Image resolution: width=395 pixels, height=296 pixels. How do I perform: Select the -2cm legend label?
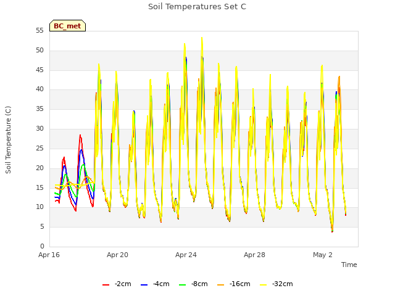(x=123, y=284)
